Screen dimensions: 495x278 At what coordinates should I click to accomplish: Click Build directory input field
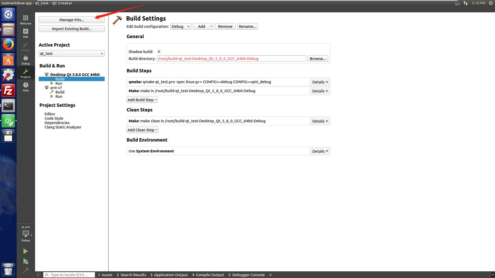231,58
